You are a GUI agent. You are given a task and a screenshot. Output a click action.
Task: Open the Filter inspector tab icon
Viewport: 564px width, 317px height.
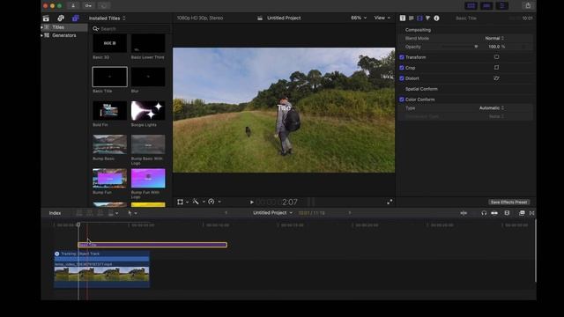[428, 18]
